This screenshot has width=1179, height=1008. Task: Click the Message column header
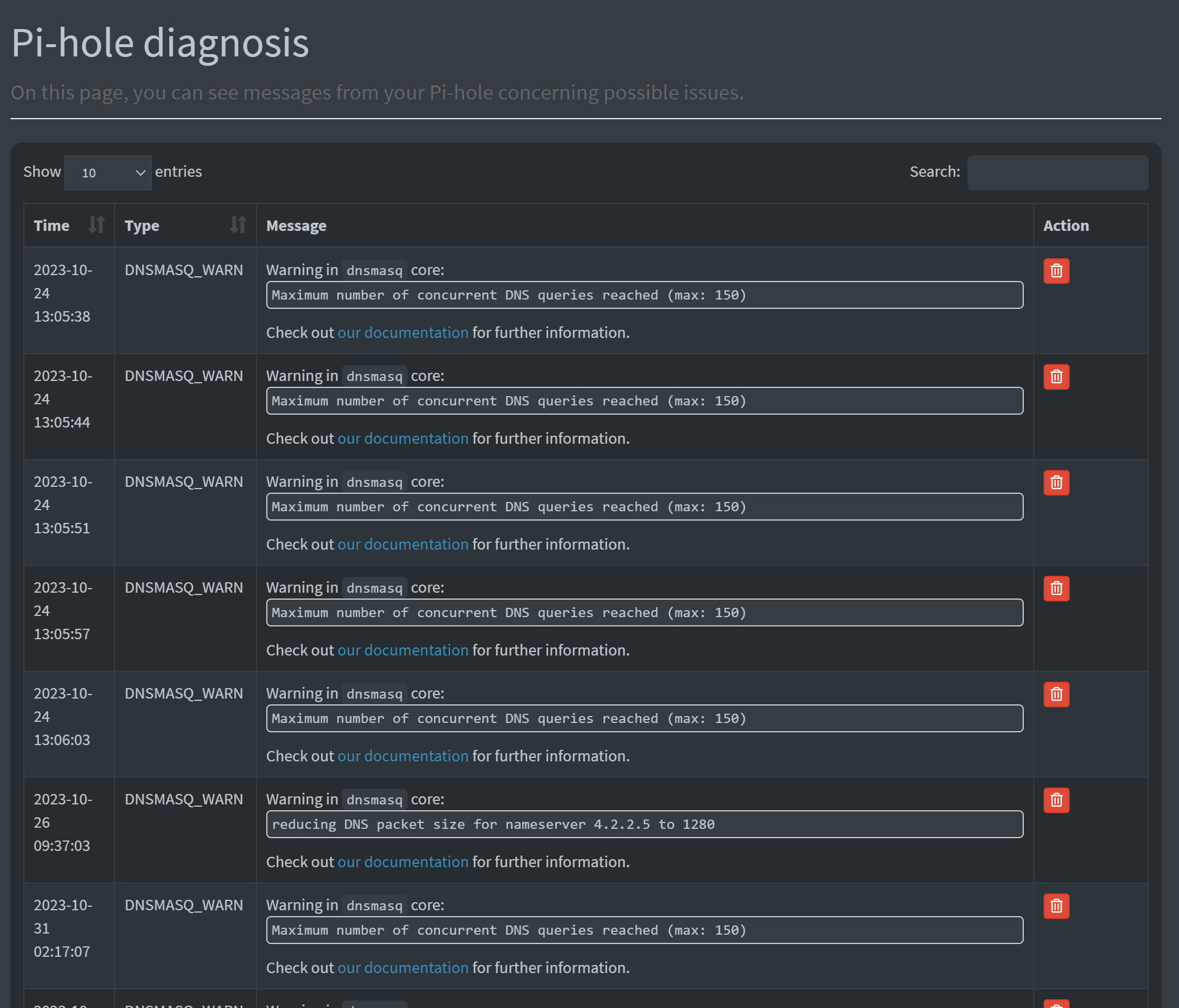click(296, 226)
